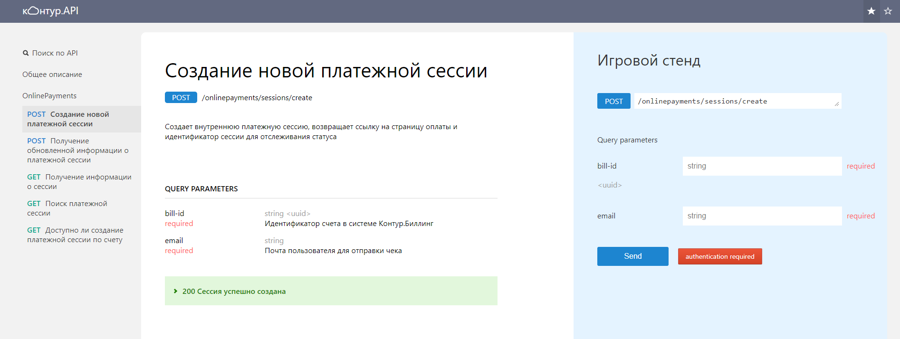Click the required label next to email input
Screen dimensions: 900x339
pos(861,216)
